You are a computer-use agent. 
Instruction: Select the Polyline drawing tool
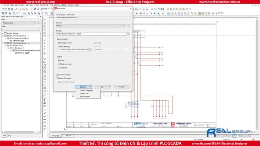click(x=45, y=62)
